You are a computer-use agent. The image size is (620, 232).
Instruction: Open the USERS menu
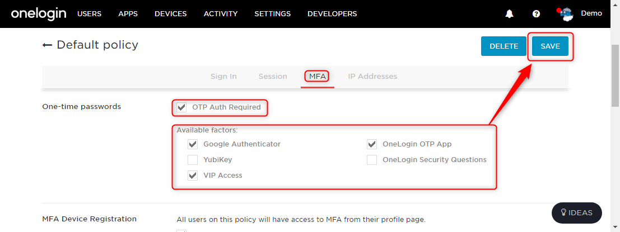pos(90,14)
